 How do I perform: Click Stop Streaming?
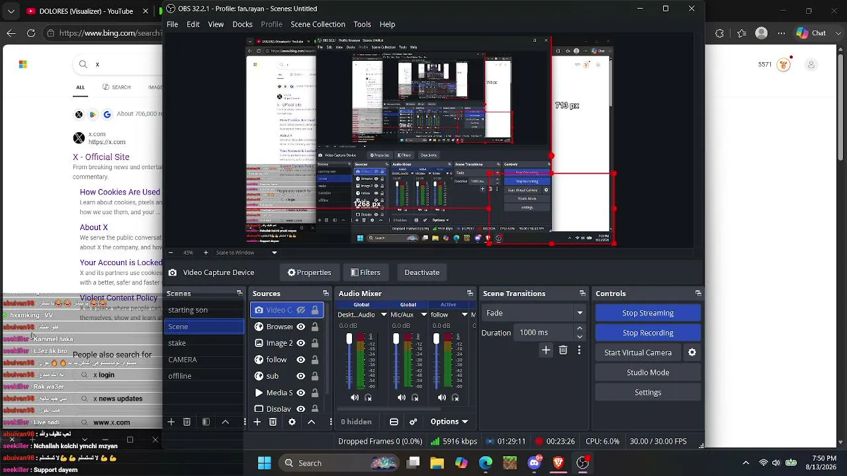click(648, 313)
